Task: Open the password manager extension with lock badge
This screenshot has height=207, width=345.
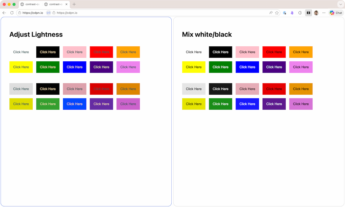Action: pos(285,13)
